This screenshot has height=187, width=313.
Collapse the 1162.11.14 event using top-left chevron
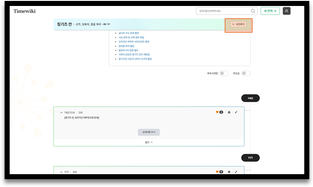pyautogui.click(x=61, y=112)
